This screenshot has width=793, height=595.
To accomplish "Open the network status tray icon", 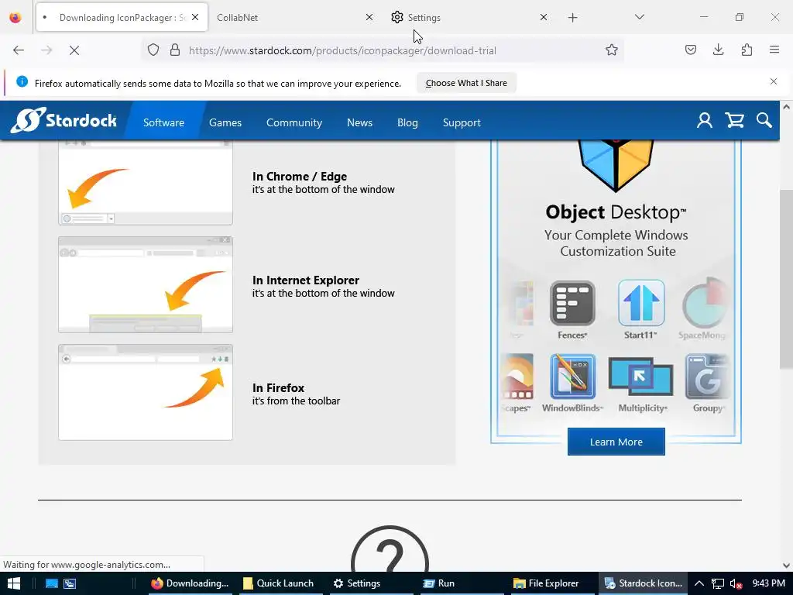I will pyautogui.click(x=718, y=583).
